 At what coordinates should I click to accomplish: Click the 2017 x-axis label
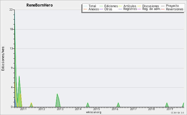point(133,109)
